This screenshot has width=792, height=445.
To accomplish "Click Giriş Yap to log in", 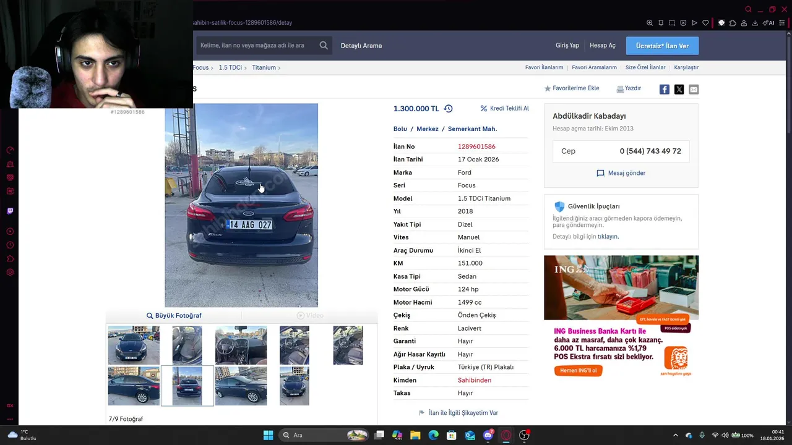I will (x=567, y=46).
